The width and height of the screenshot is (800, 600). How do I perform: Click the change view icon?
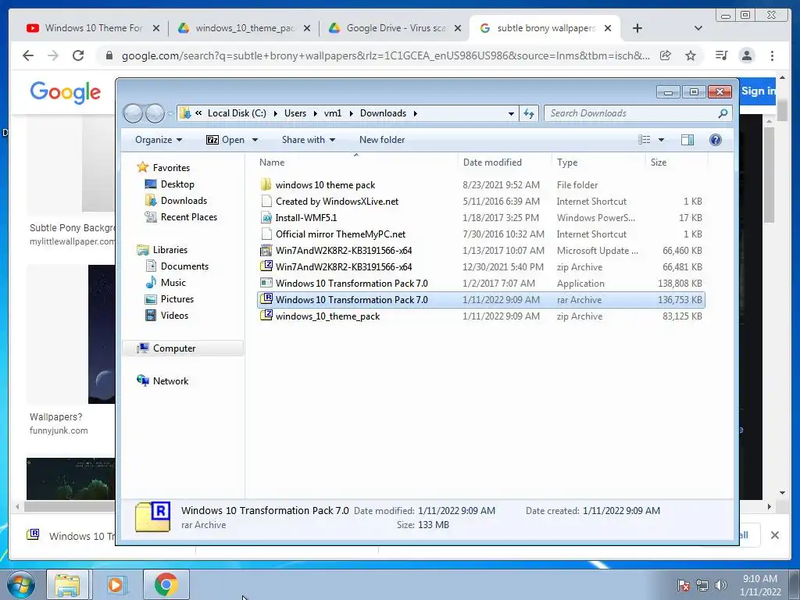pos(645,140)
